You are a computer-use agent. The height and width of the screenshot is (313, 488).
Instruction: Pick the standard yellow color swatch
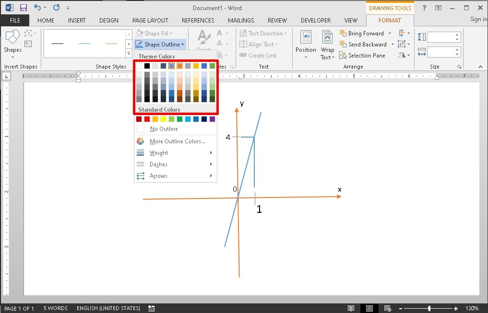pyautogui.click(x=164, y=119)
